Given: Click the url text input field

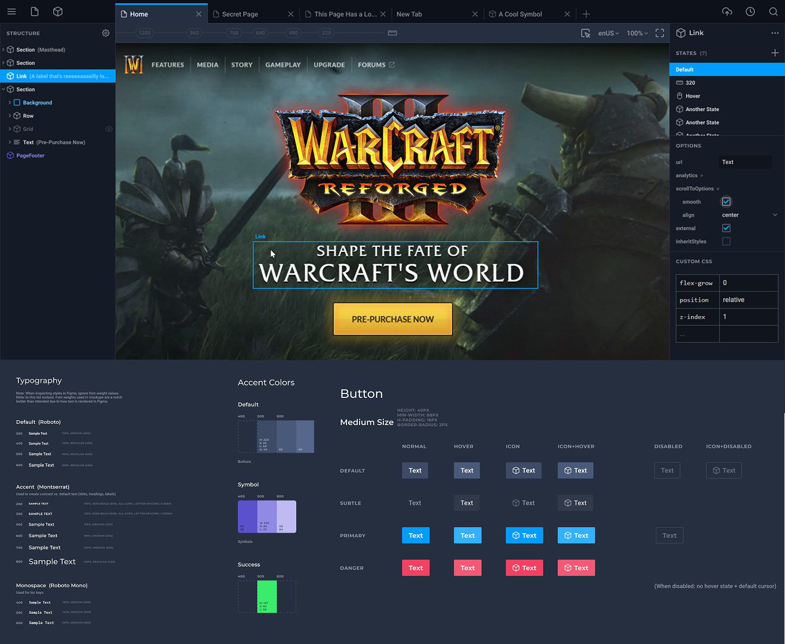Looking at the screenshot, I should coord(746,162).
